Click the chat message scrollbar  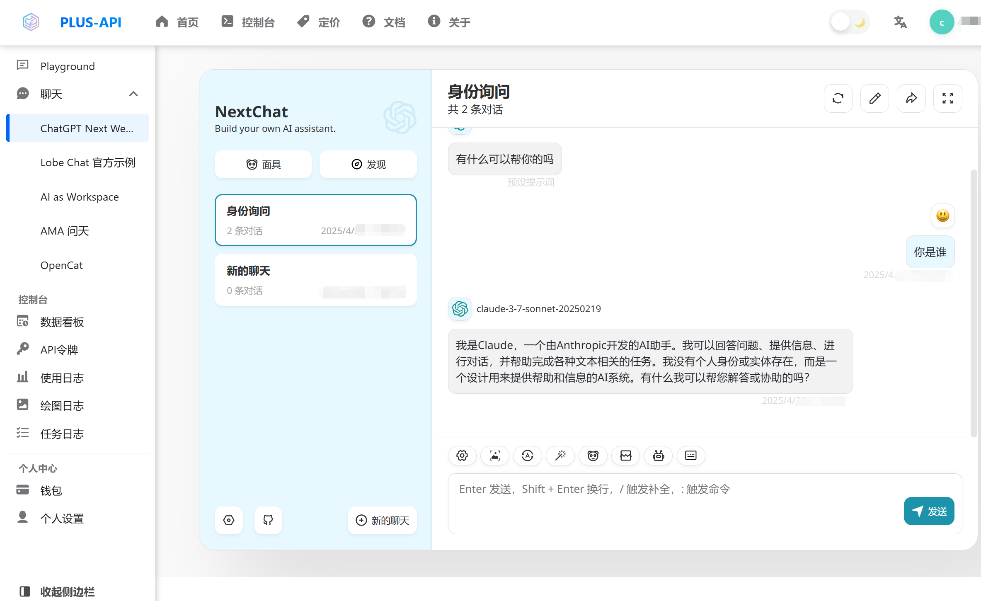click(x=974, y=303)
